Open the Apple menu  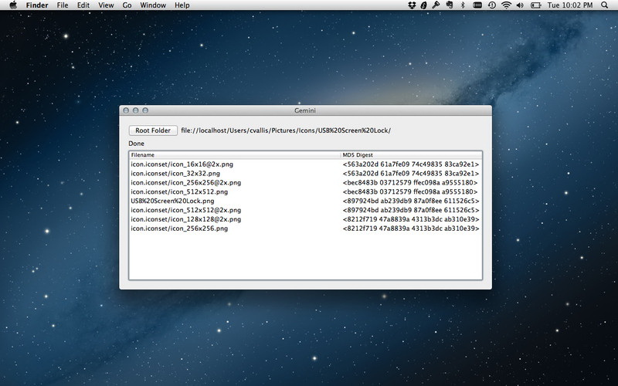(13, 5)
